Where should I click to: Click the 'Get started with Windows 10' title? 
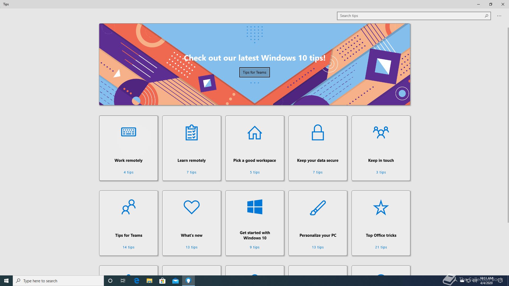tap(255, 235)
